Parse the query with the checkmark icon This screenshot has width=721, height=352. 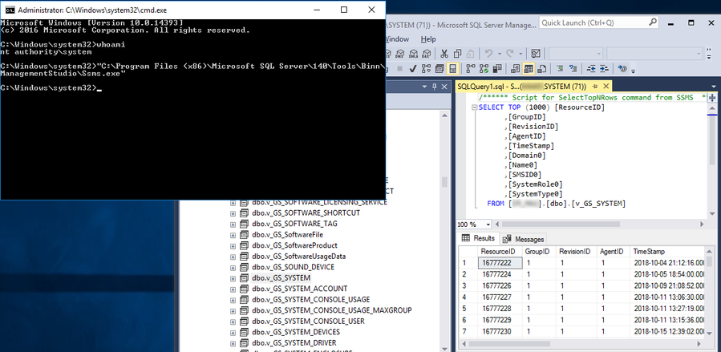point(413,68)
